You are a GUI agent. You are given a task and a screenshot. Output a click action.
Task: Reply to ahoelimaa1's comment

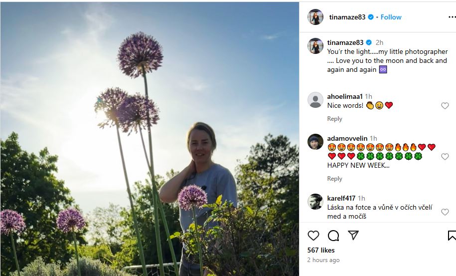click(x=334, y=119)
